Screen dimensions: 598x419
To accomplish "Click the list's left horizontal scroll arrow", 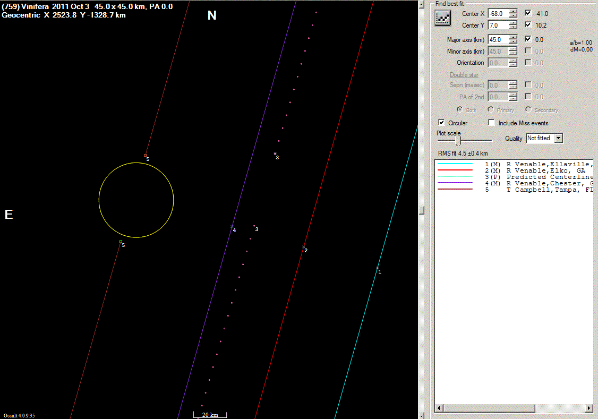I will point(439,408).
